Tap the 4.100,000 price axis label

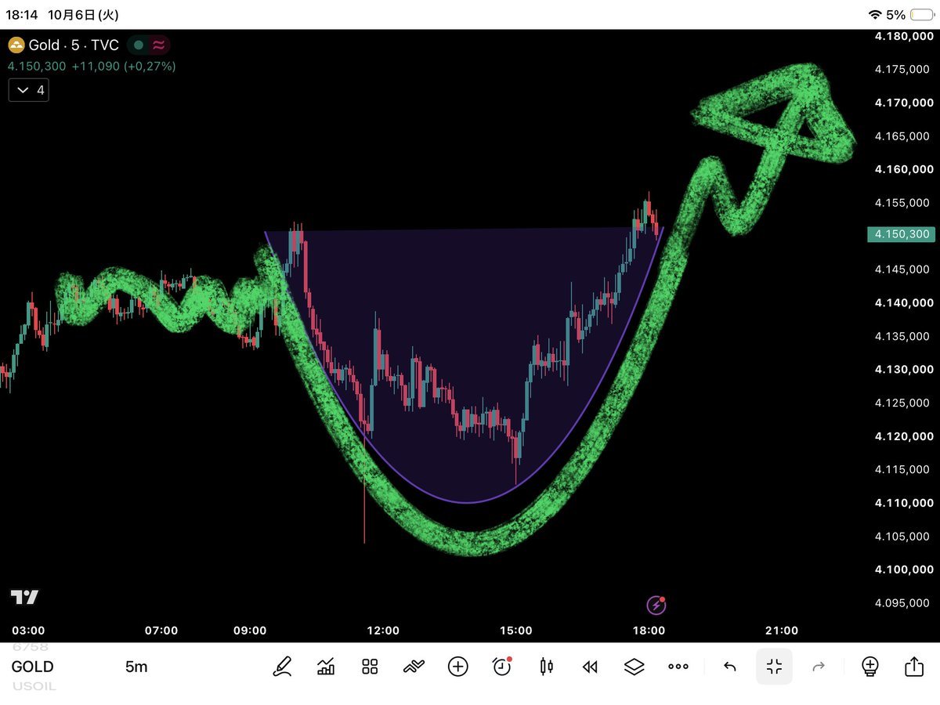(904, 569)
